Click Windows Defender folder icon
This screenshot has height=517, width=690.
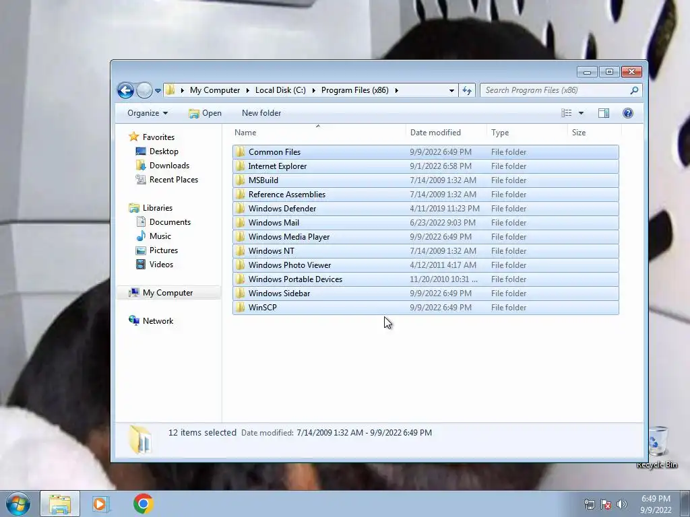click(x=241, y=209)
